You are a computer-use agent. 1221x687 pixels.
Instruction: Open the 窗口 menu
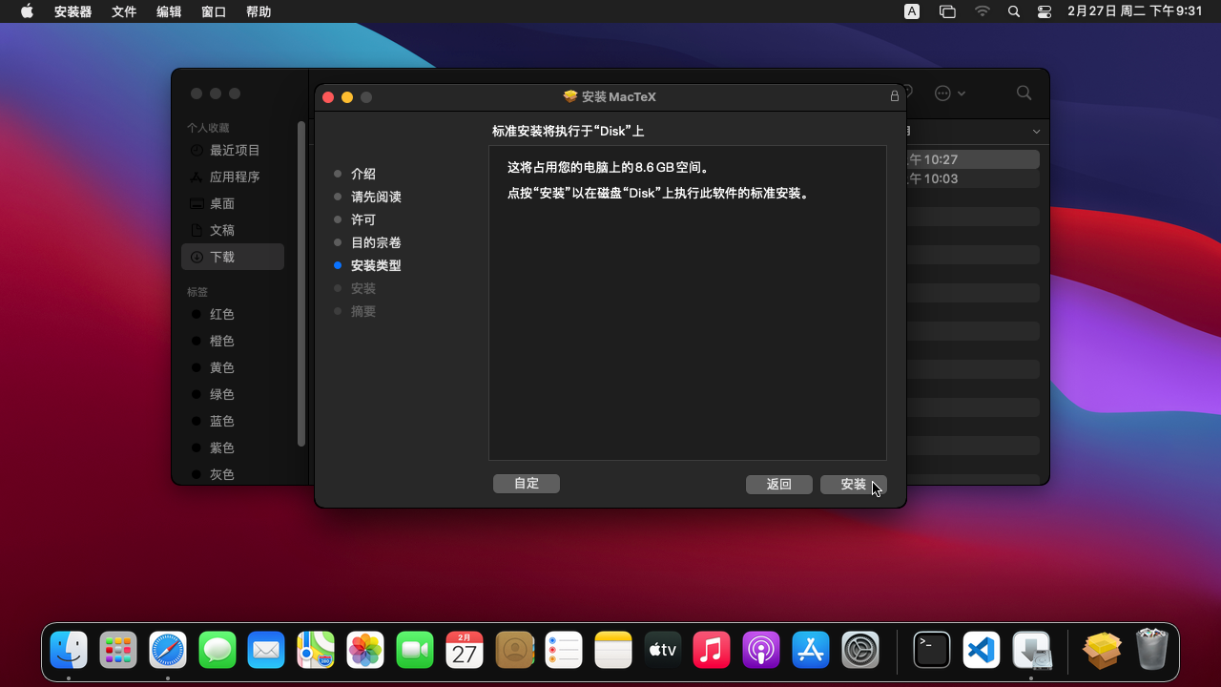(214, 11)
